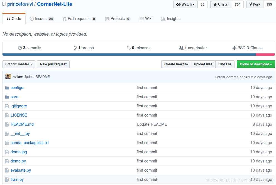The height and width of the screenshot is (185, 276).
Task: Open the train.py file
Action: click(x=17, y=179)
